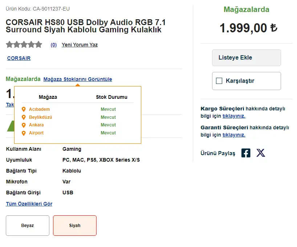Click the Bağlantı Tipi value Kablolu
Image resolution: width=297 pixels, height=247 pixels.
tap(72, 171)
